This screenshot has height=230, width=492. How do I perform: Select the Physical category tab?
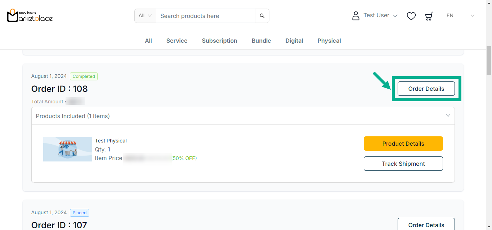pos(329,41)
